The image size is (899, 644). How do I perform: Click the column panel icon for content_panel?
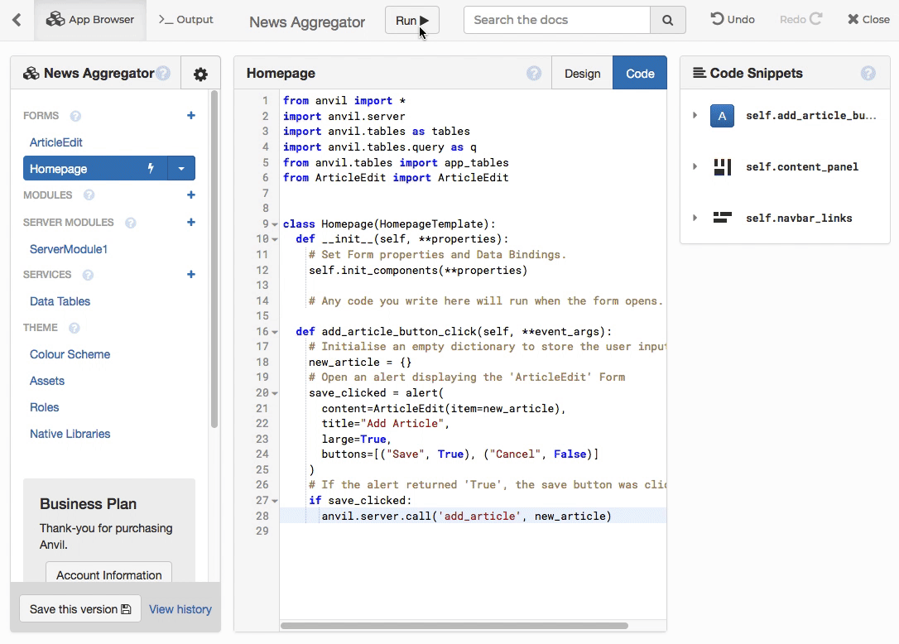coord(723,167)
